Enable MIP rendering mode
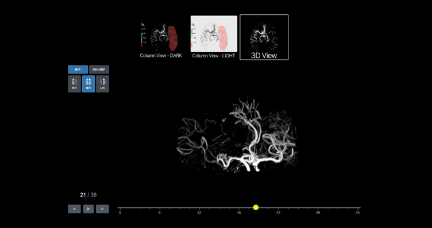Viewport: 432px width, 228px height. coord(78,69)
